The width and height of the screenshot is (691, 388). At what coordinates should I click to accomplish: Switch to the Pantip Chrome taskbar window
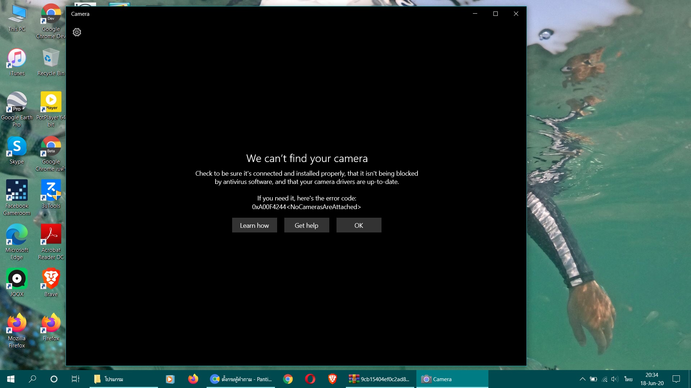241,379
